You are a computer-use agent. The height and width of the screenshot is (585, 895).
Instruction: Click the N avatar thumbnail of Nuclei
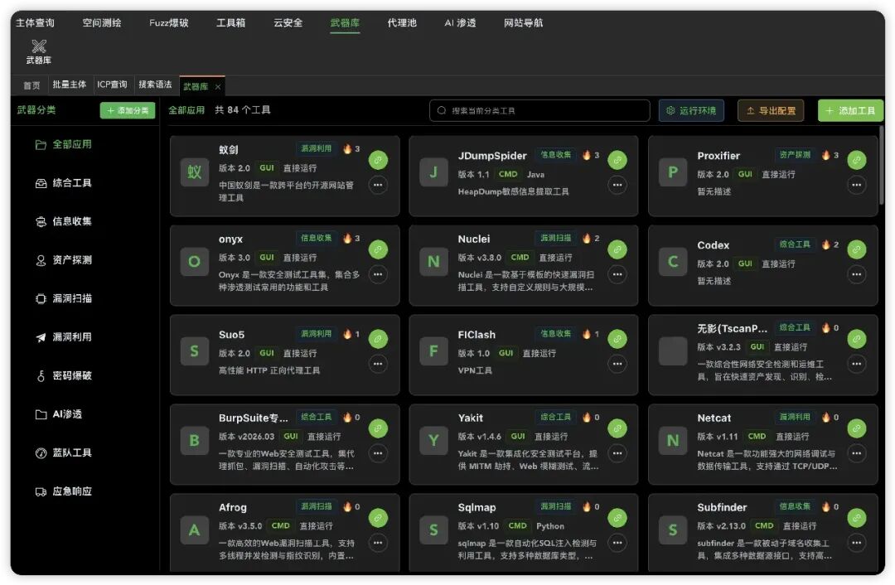coord(433,261)
